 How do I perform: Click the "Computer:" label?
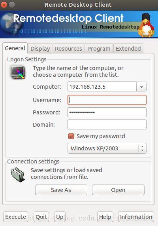pos(47,87)
